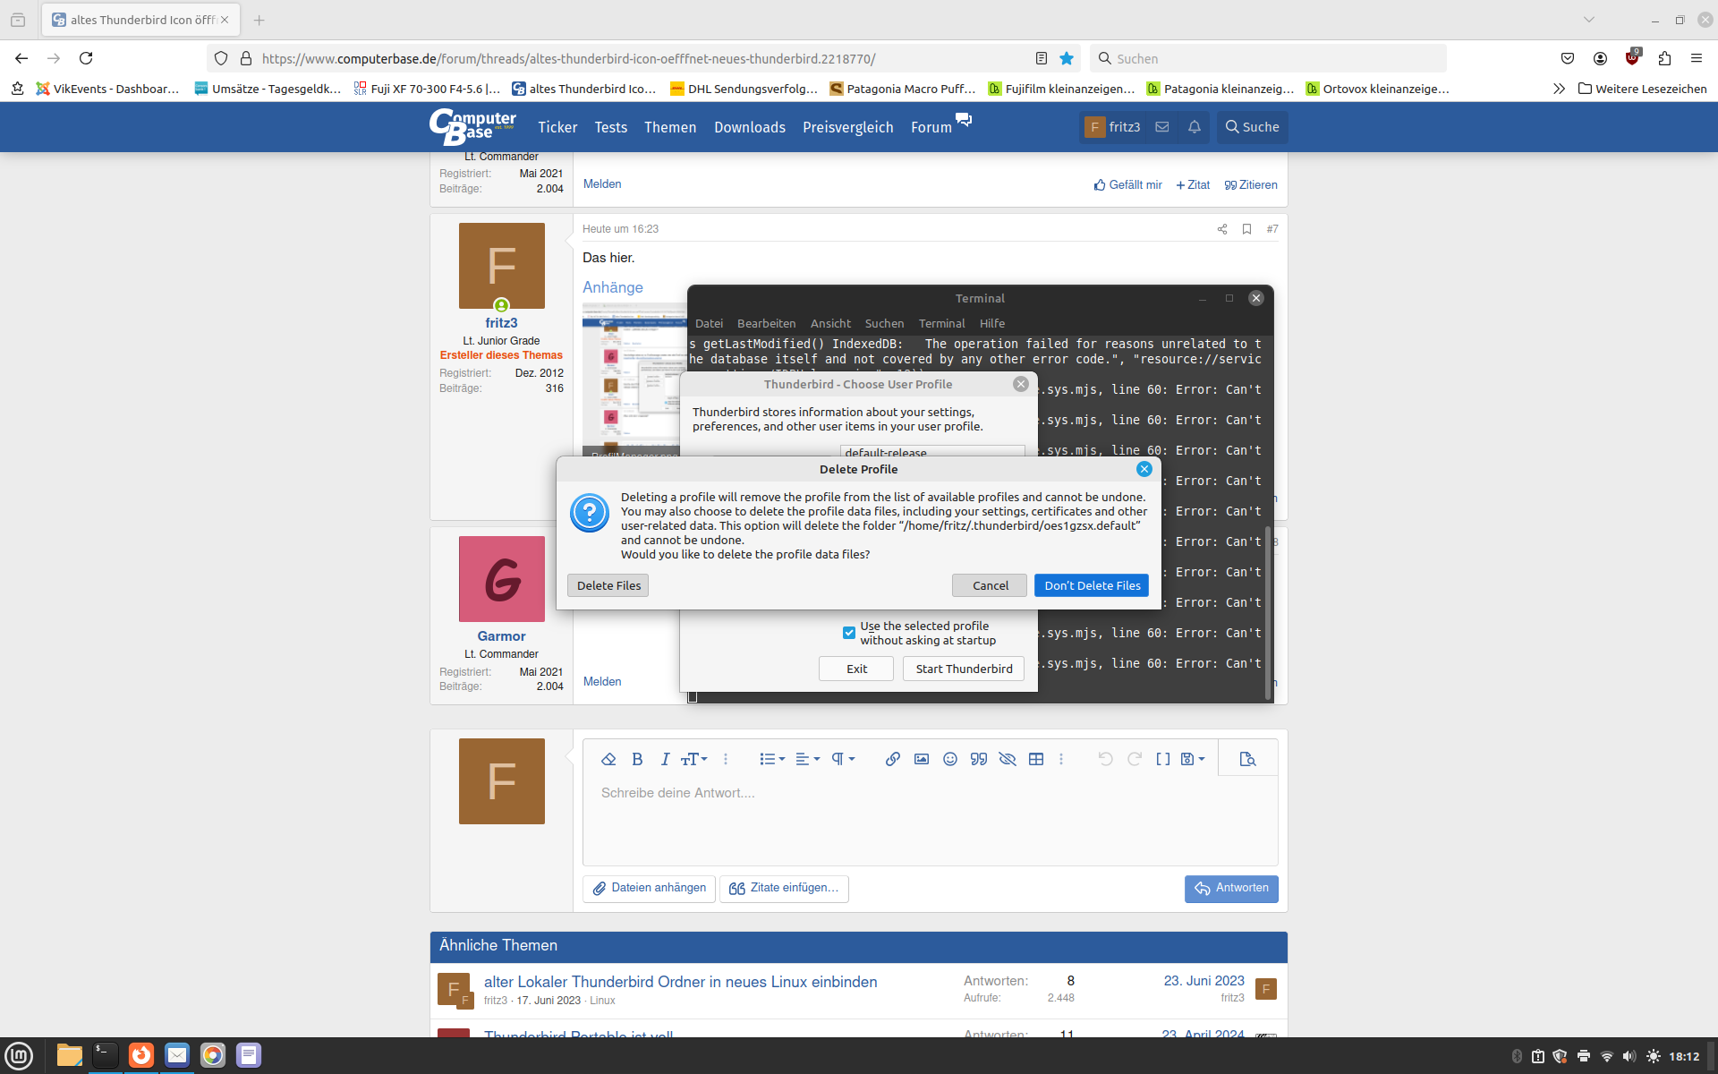Toggle italic formatting in editor

[665, 759]
